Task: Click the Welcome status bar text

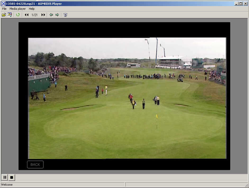Action: [x=7, y=185]
